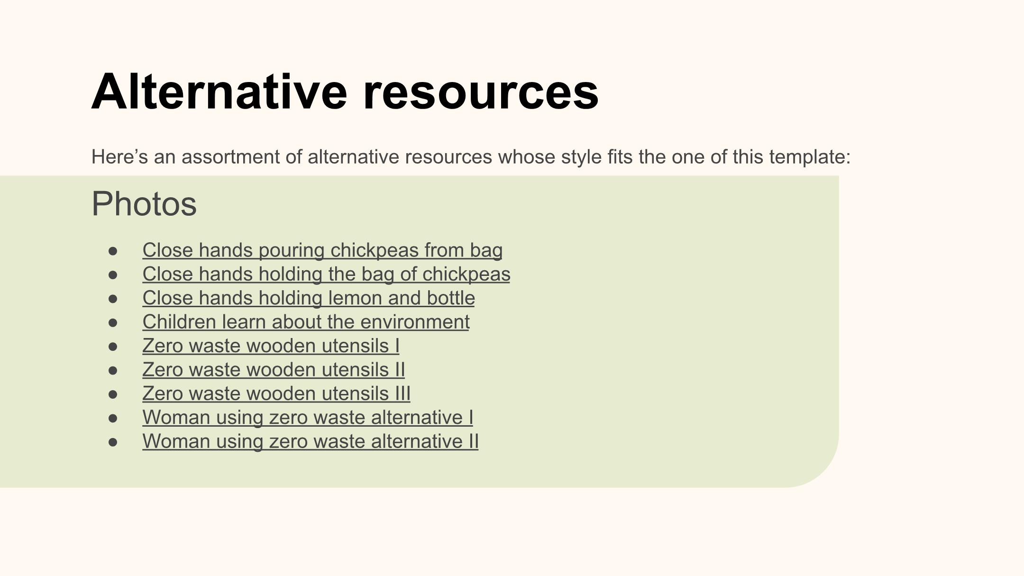Click 'Zero waste wooden utensils I' link
Viewport: 1024px width, 576px height.
coord(271,346)
